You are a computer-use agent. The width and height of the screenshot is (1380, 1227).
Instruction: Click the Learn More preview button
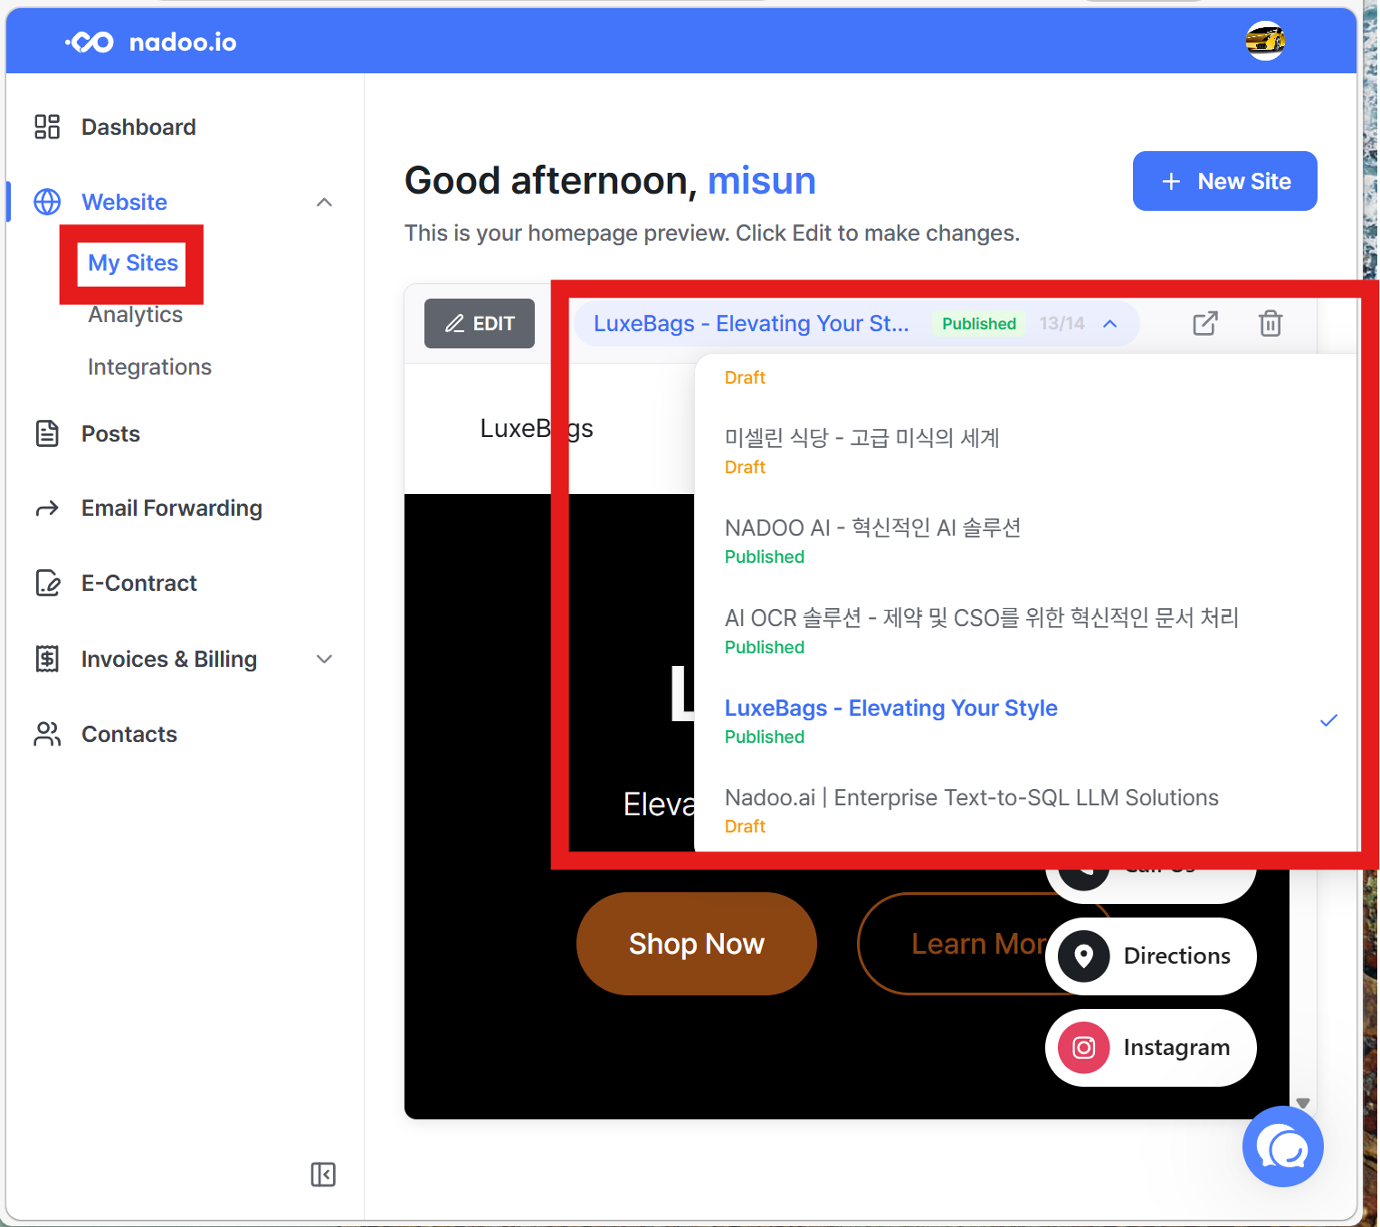click(979, 944)
